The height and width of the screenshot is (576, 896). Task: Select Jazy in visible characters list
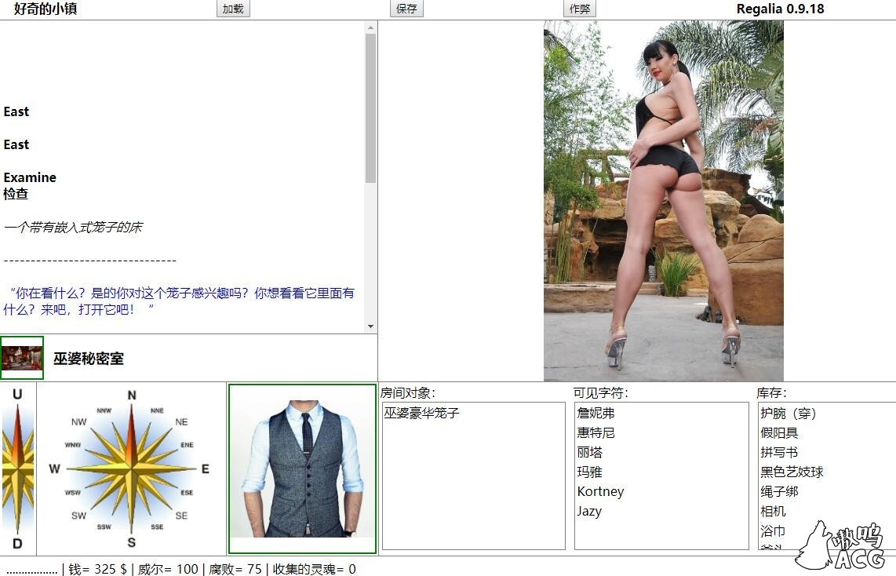[x=589, y=511]
